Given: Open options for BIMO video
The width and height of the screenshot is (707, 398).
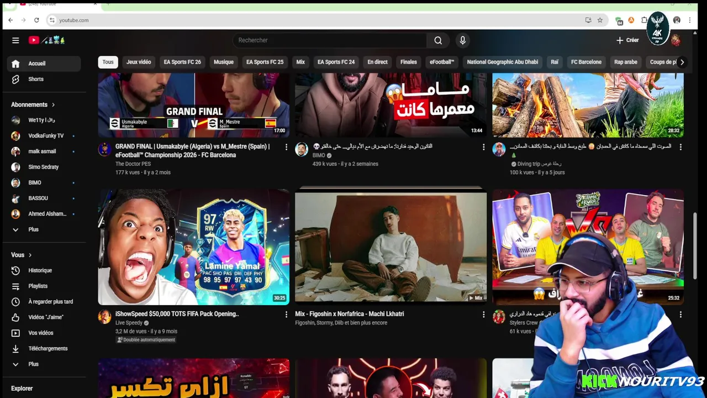Looking at the screenshot, I should (483, 147).
